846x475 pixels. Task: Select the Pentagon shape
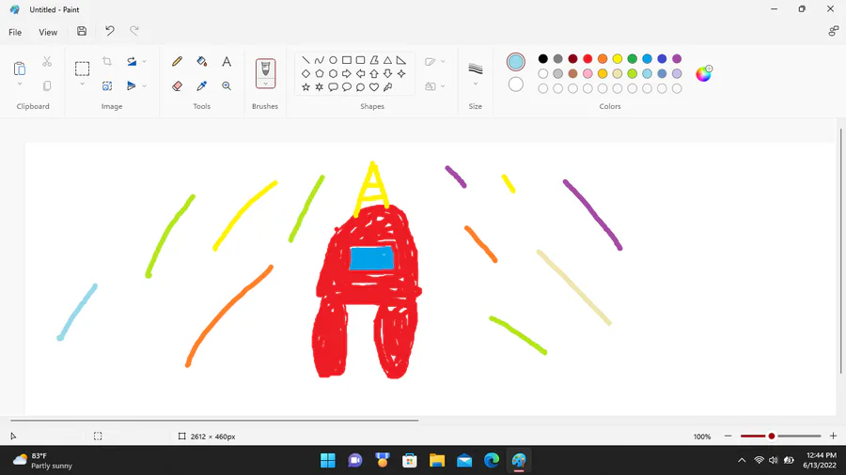tap(320, 73)
